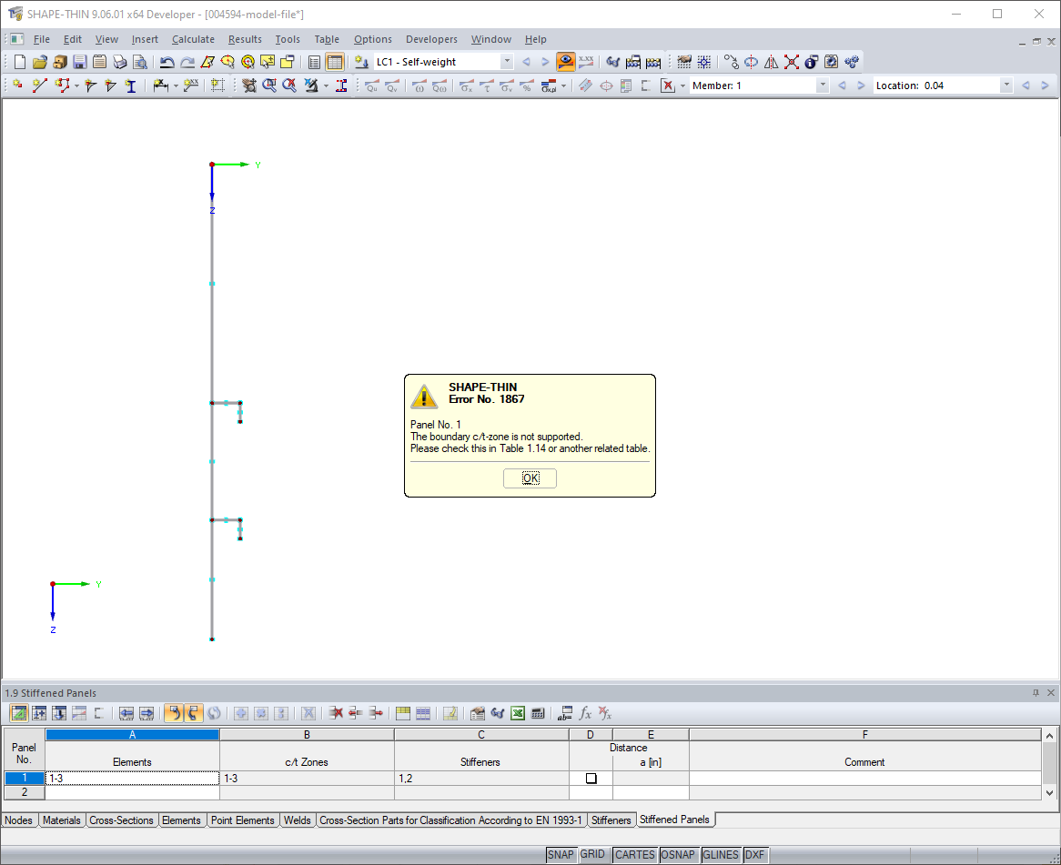Check the Distance checkbox for Panel 1

click(x=591, y=779)
